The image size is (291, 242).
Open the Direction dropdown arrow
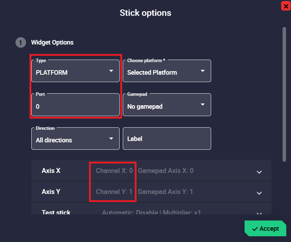[111, 139]
